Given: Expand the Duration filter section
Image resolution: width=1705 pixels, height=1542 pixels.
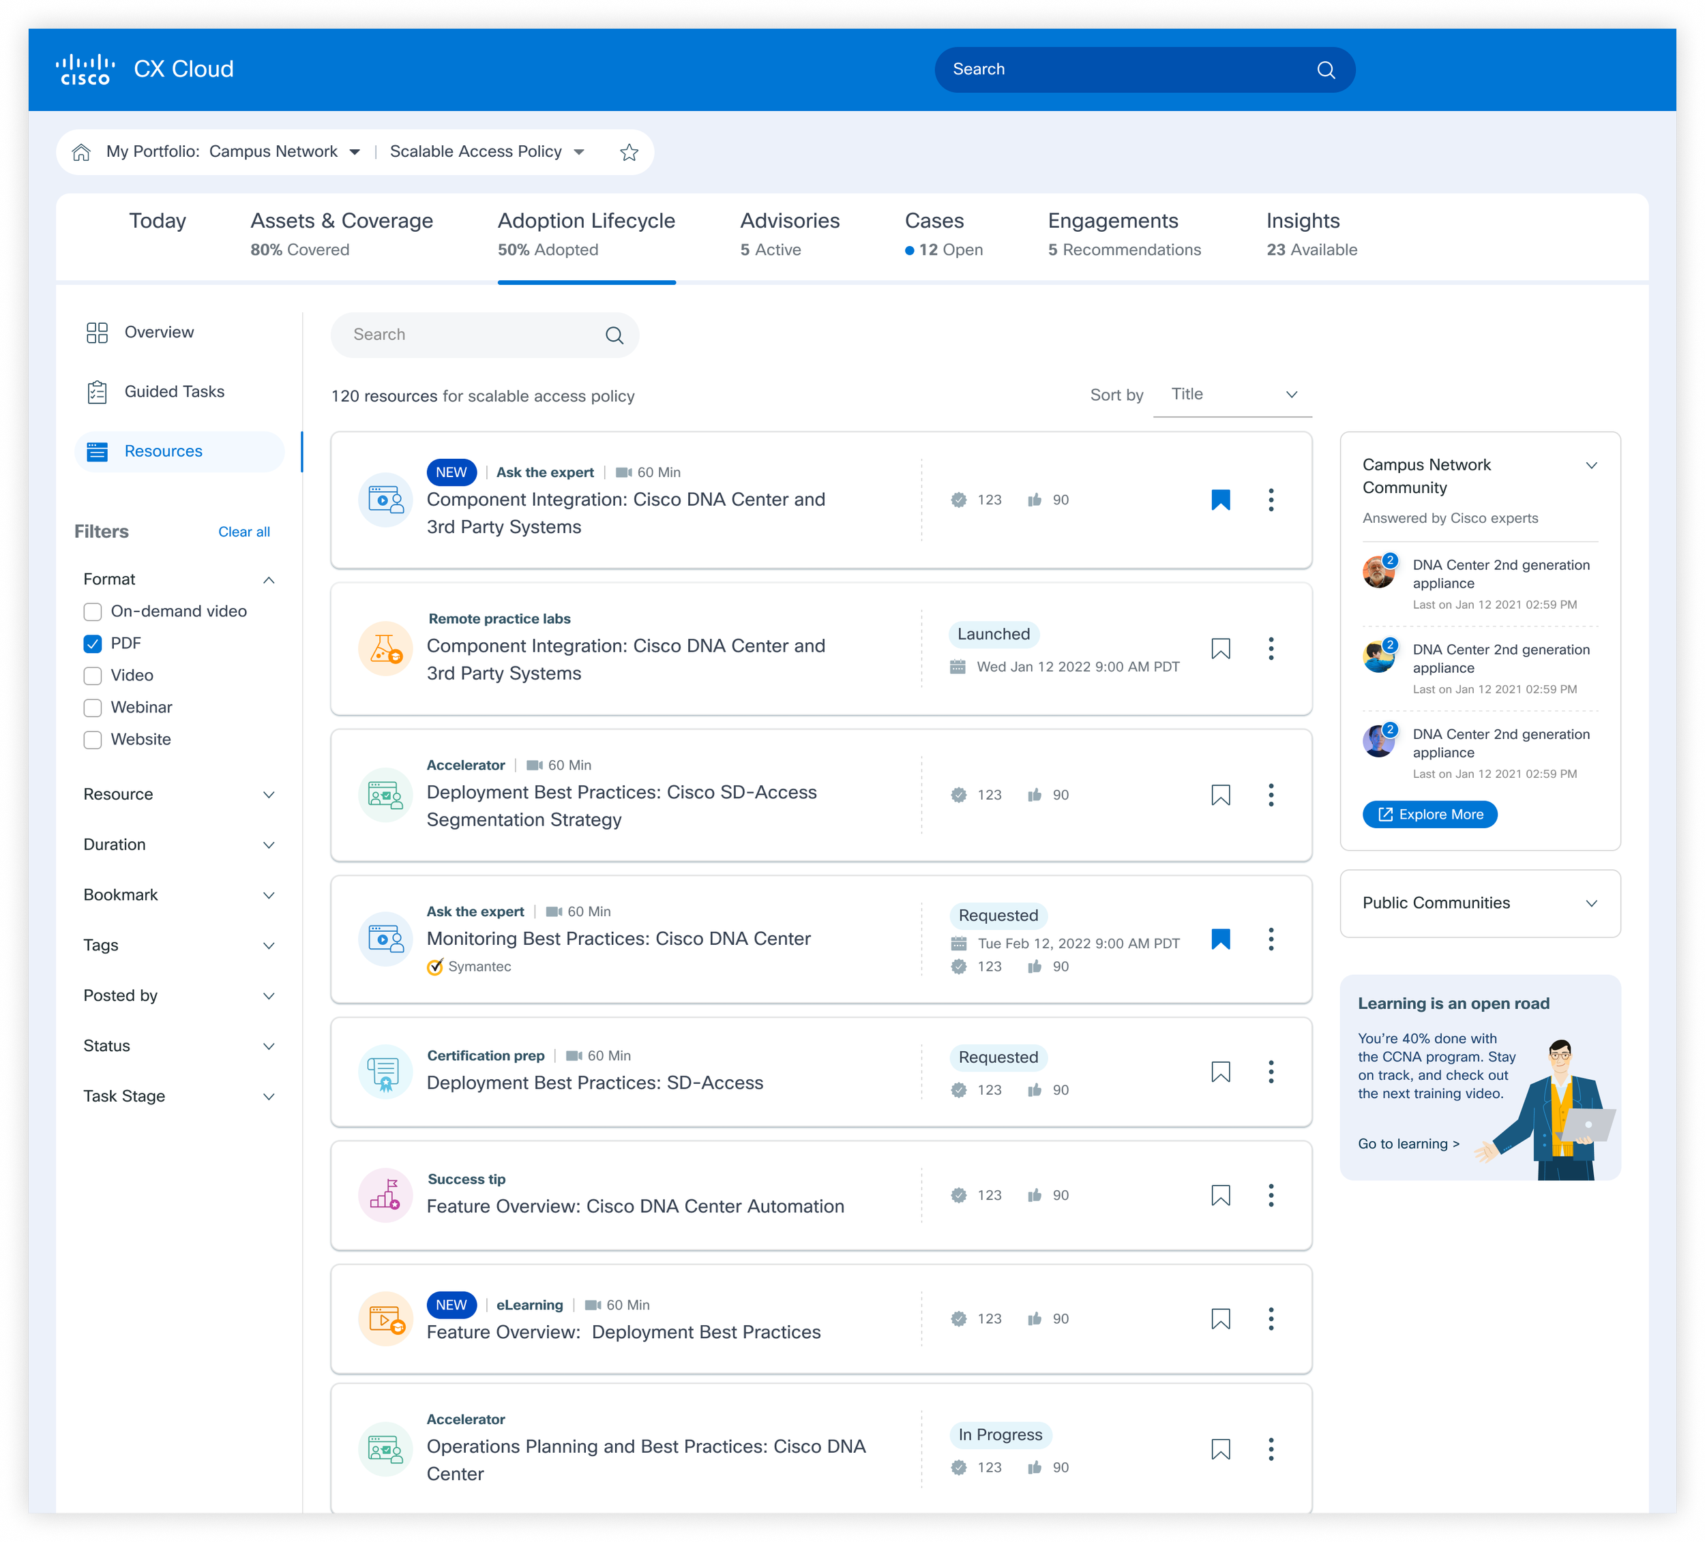Looking at the screenshot, I should (269, 845).
